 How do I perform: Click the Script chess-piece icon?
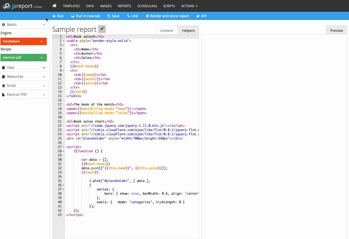pyautogui.click(x=3, y=85)
